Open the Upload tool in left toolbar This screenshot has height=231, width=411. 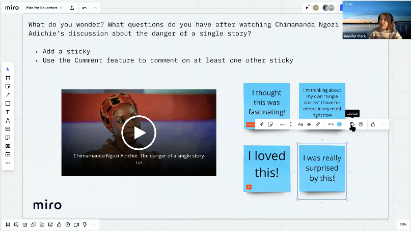(8, 154)
